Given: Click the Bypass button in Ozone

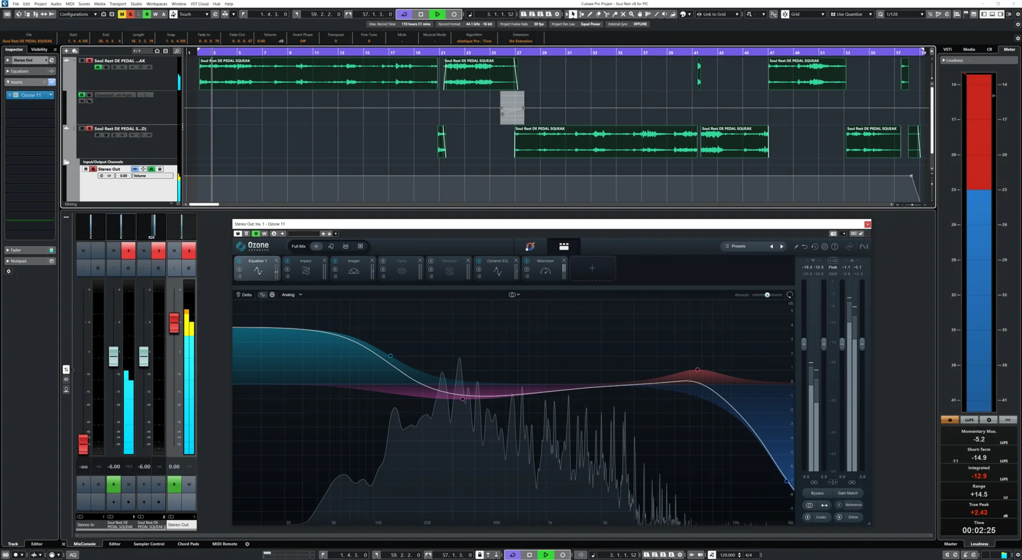Looking at the screenshot, I should pos(817,493).
